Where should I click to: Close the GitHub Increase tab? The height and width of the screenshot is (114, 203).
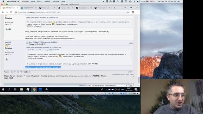(73, 8)
